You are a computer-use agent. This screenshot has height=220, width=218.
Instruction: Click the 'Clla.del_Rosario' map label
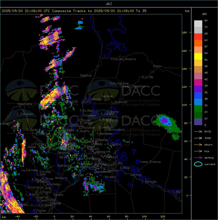[123, 59]
